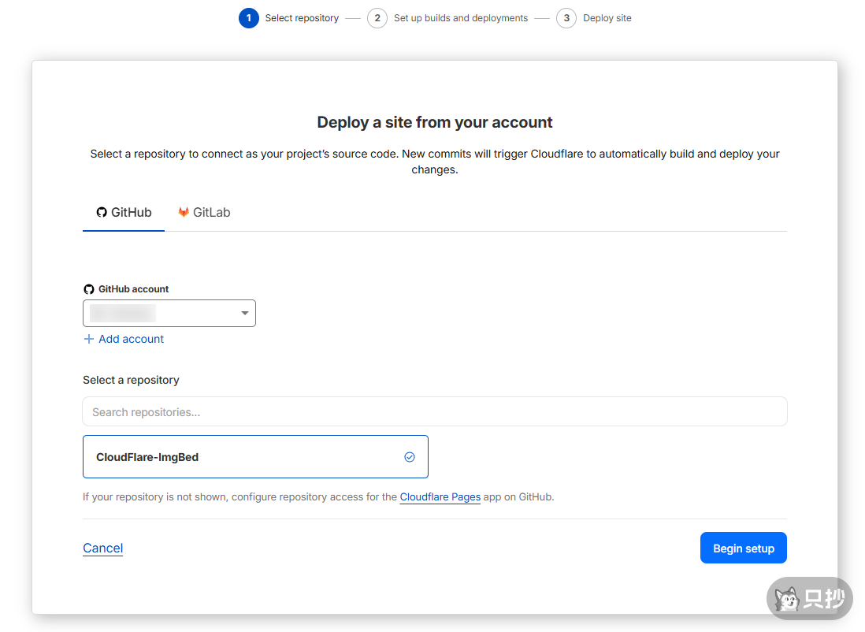Click the checkmark icon on CloudFlare-ImgBed
Image resolution: width=865 pixels, height=632 pixels.
coord(410,457)
